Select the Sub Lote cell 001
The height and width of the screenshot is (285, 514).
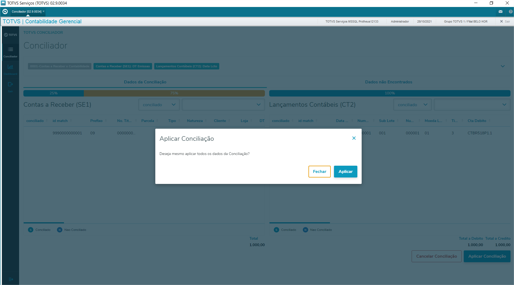(x=382, y=133)
